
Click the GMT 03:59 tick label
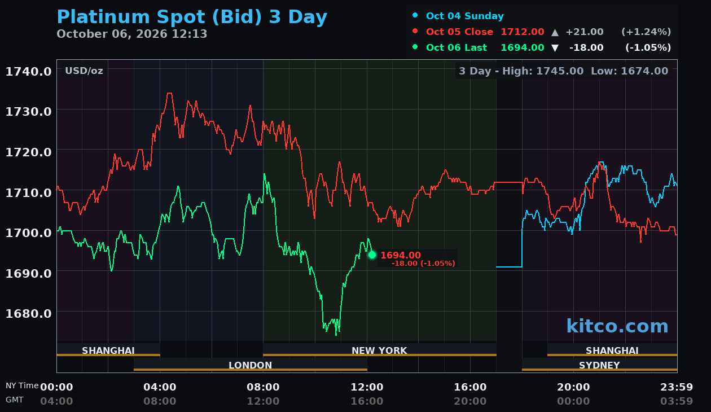tap(677, 401)
